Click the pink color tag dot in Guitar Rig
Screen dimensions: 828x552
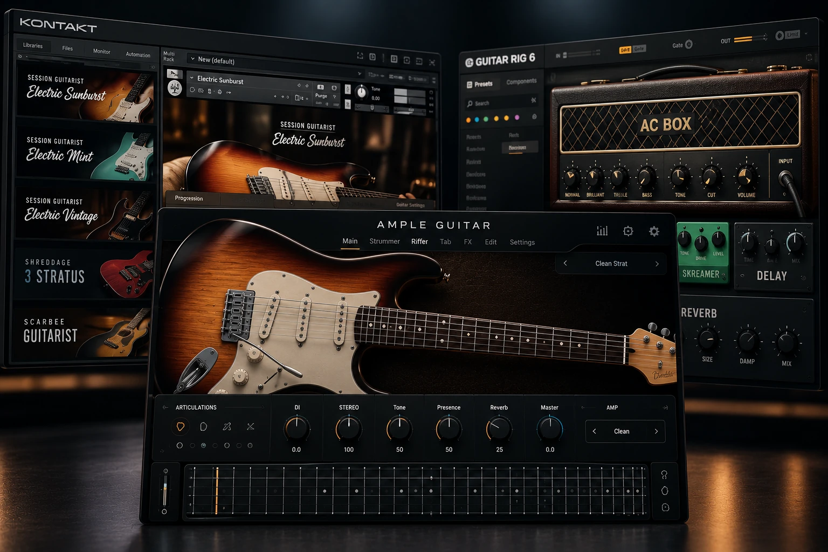[x=517, y=117]
